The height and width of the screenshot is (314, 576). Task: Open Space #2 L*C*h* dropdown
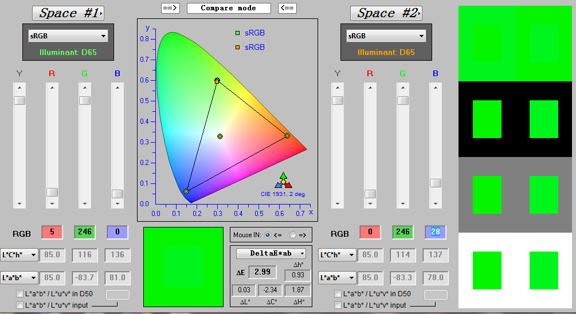coord(337,255)
